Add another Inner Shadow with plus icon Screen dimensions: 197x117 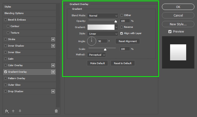point(53,46)
